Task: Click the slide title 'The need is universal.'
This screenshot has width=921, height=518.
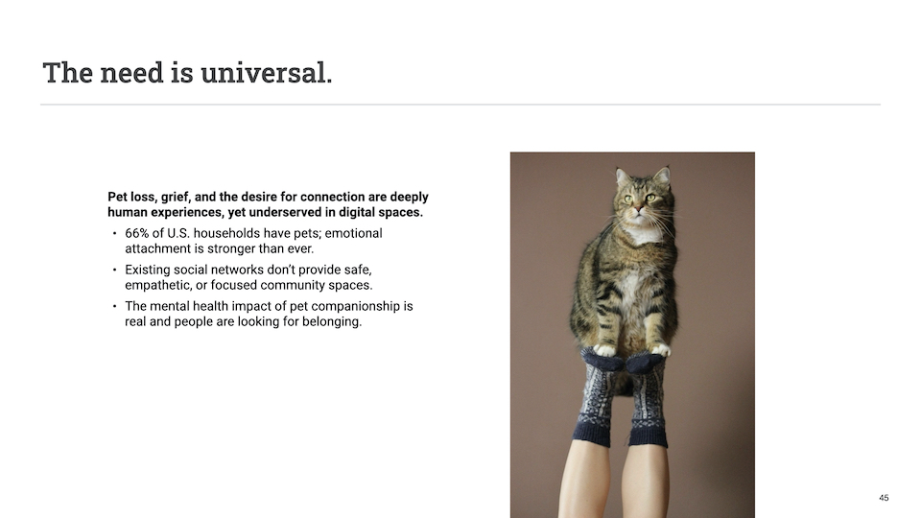Action: pos(187,73)
